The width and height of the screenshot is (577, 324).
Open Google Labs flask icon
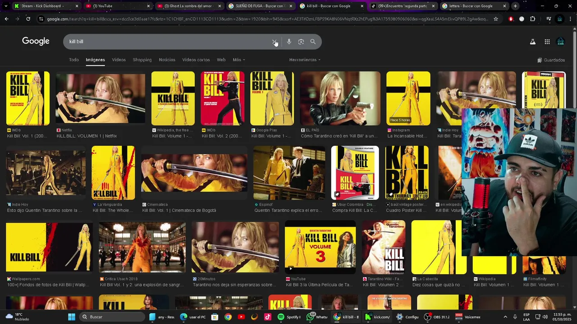532,42
